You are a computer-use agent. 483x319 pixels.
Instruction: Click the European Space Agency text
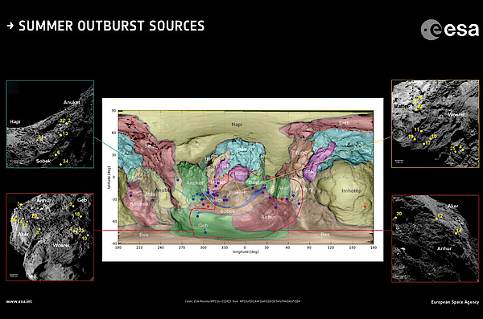(455, 302)
